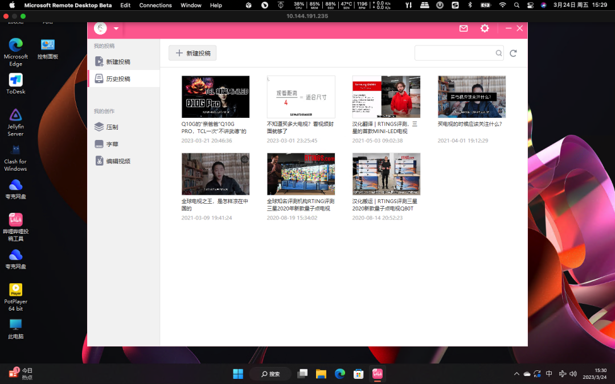Open 编辑视频 in the sidebar
615x384 pixels.
pyautogui.click(x=123, y=160)
